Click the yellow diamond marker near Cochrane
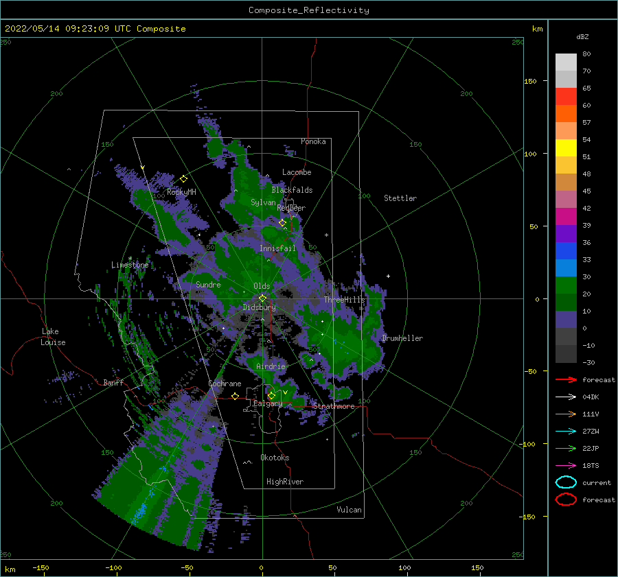Screen dimensions: 618x577 point(235,396)
